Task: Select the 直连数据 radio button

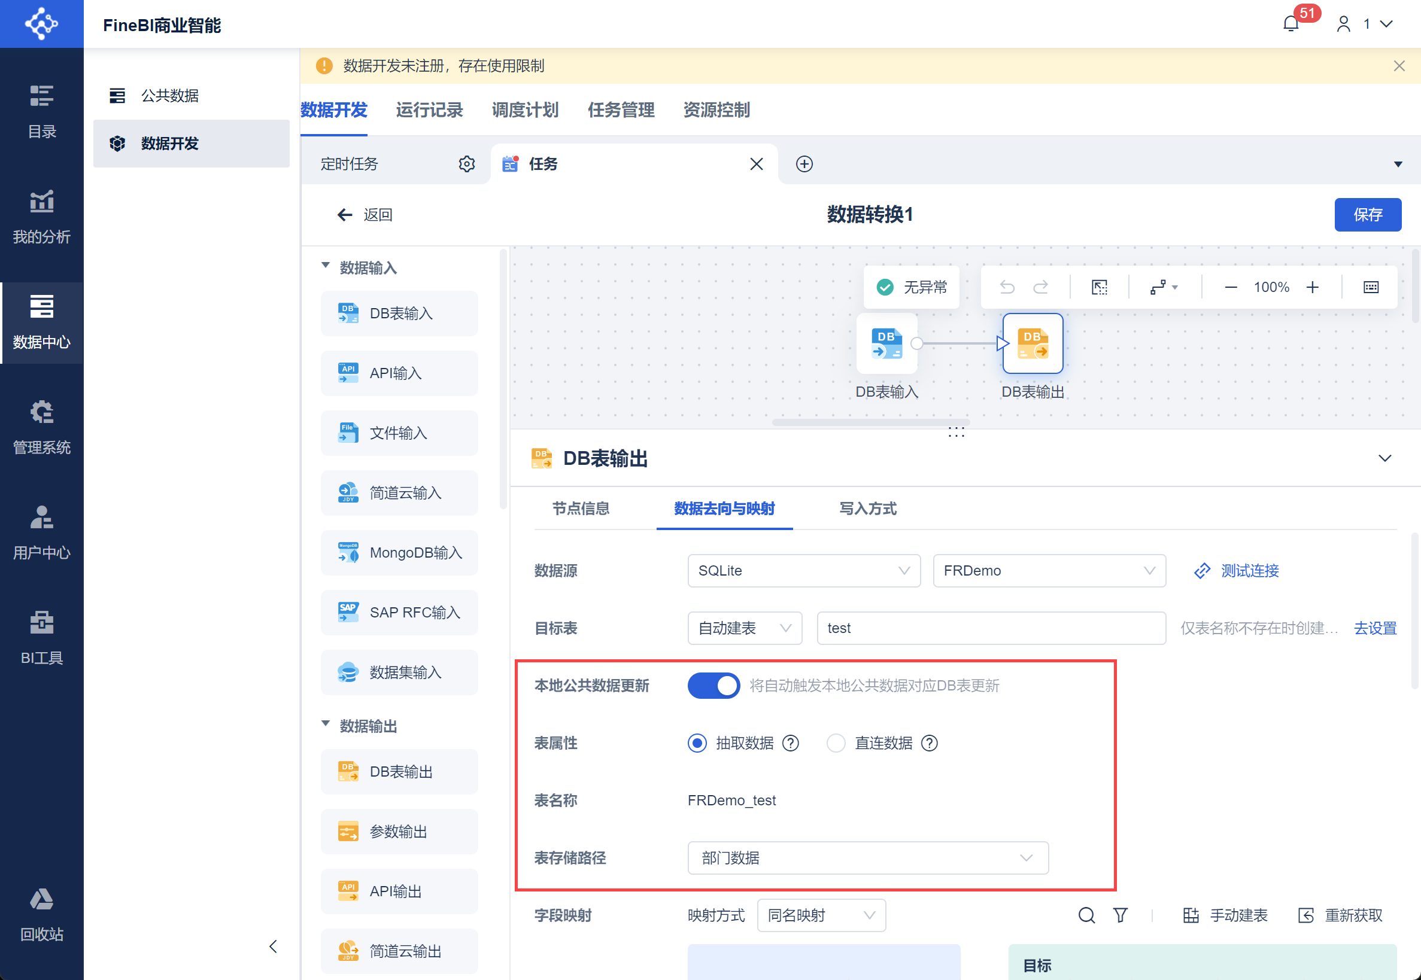Action: tap(836, 744)
